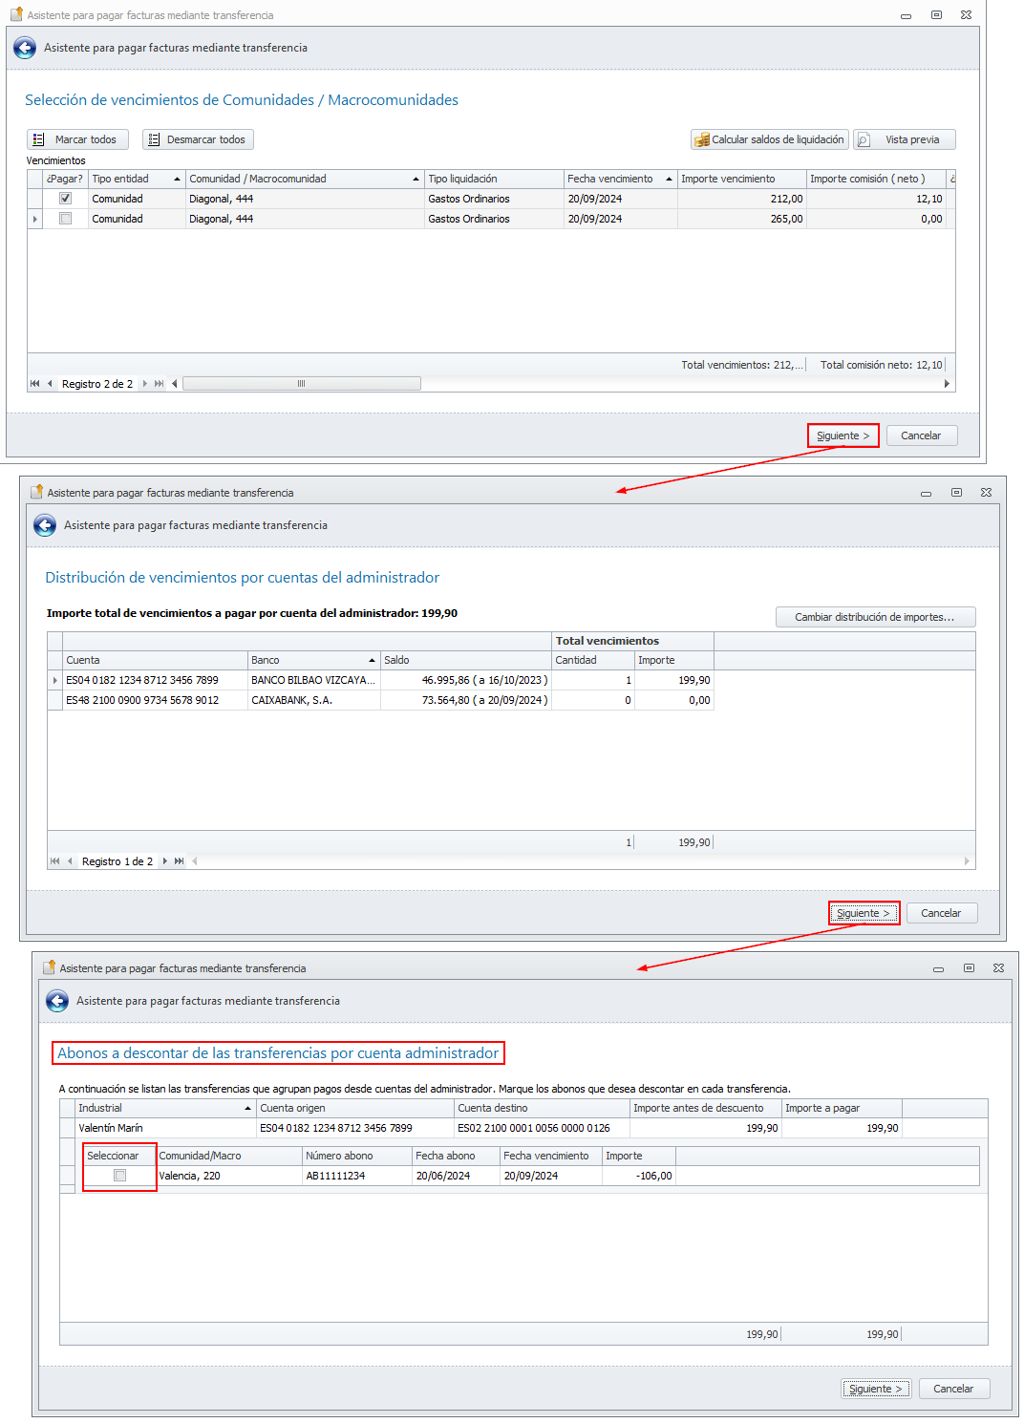
Task: Click the ¿Pagar? column header
Action: tap(65, 179)
